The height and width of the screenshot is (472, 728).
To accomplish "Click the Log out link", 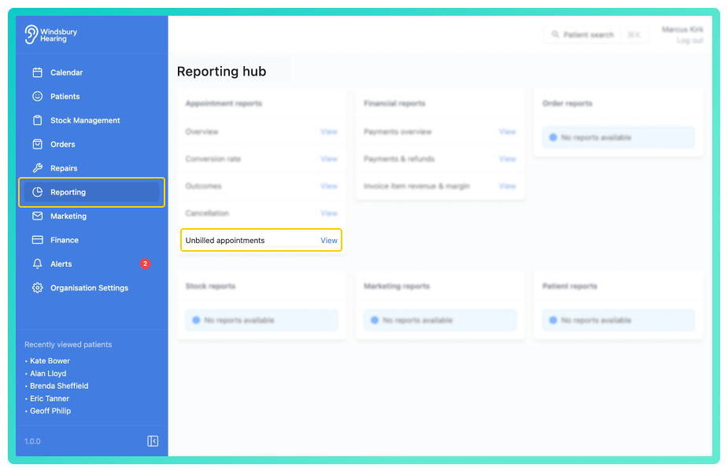I will (689, 40).
